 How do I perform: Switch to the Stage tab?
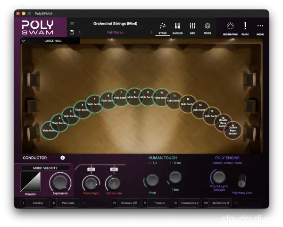[x=162, y=29]
